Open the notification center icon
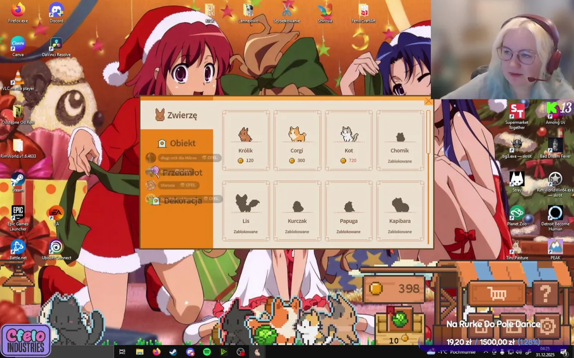 click(564, 353)
